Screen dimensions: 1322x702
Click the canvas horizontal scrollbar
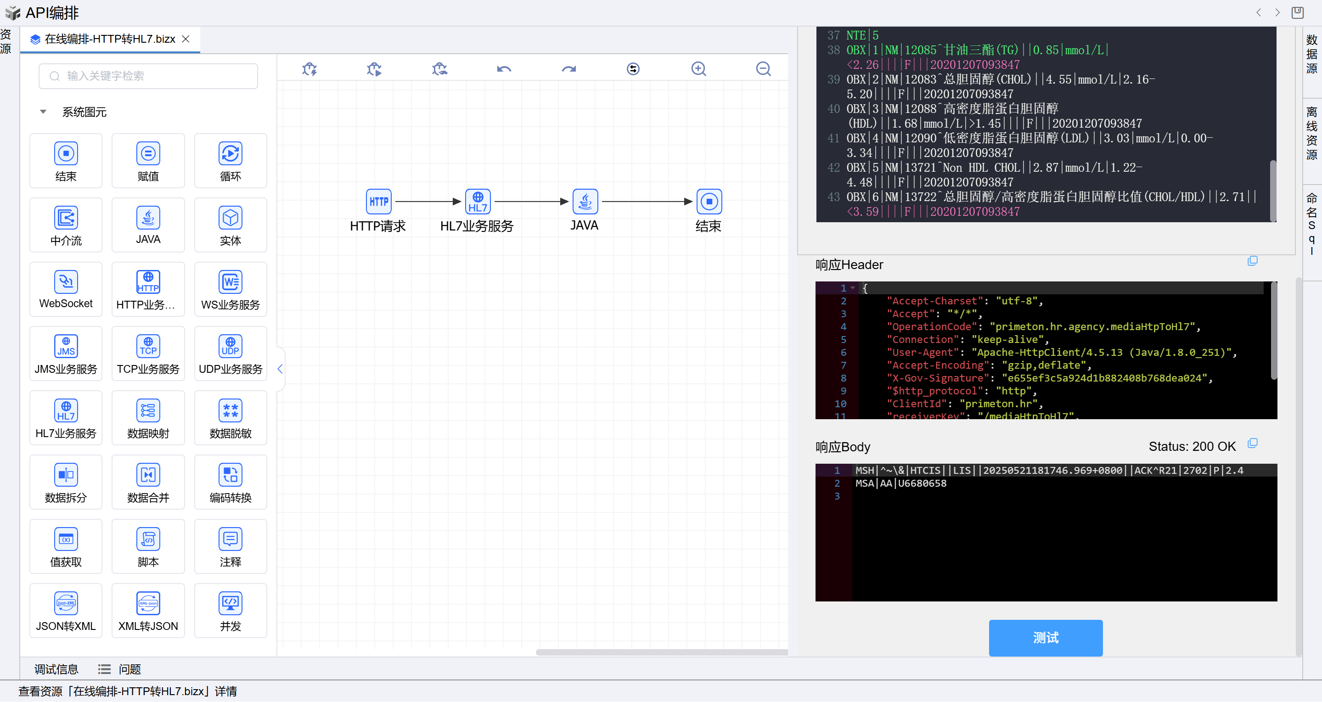tap(661, 652)
